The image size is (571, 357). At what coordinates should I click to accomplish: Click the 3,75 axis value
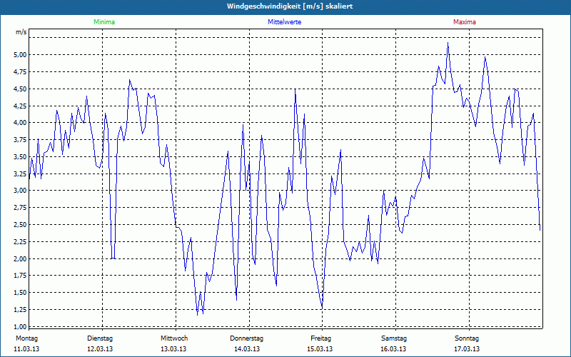21,140
